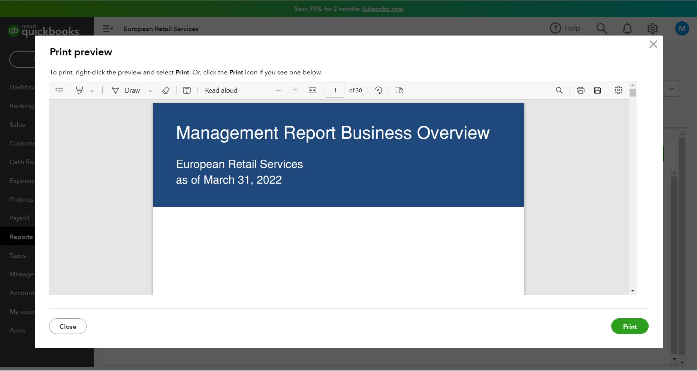This screenshot has height=371, width=697.
Task: Expand the highlighter options dropdown arrow
Action: coord(93,91)
